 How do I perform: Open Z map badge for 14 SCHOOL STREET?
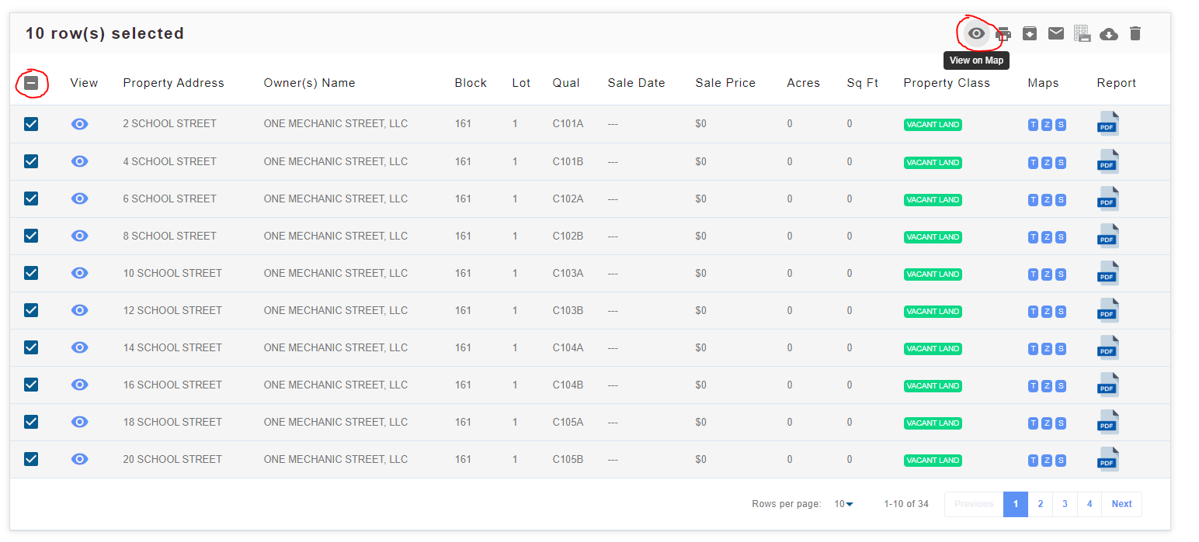[x=1047, y=348]
